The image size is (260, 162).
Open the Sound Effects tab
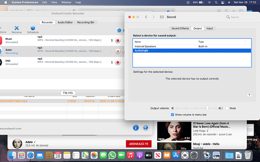pos(180,29)
